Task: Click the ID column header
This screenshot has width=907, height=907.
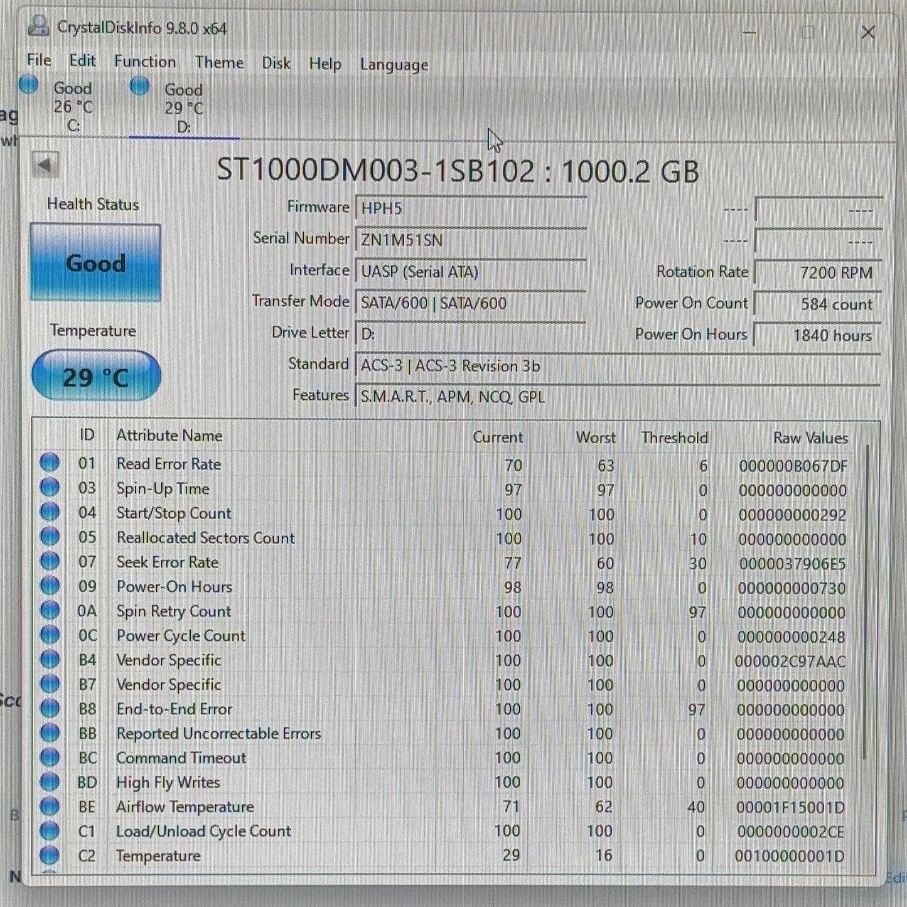Action: coord(87,435)
